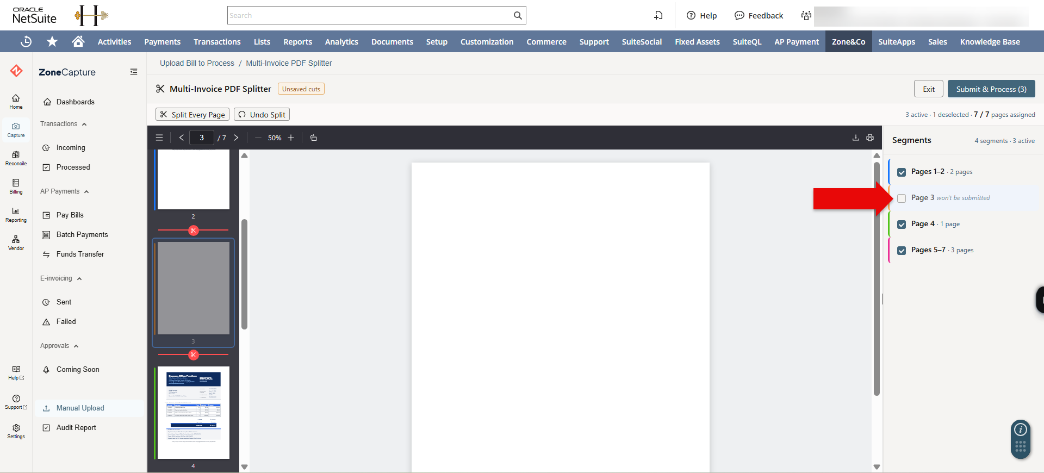Open the Zone&Co top menu
The image size is (1044, 473).
point(848,41)
